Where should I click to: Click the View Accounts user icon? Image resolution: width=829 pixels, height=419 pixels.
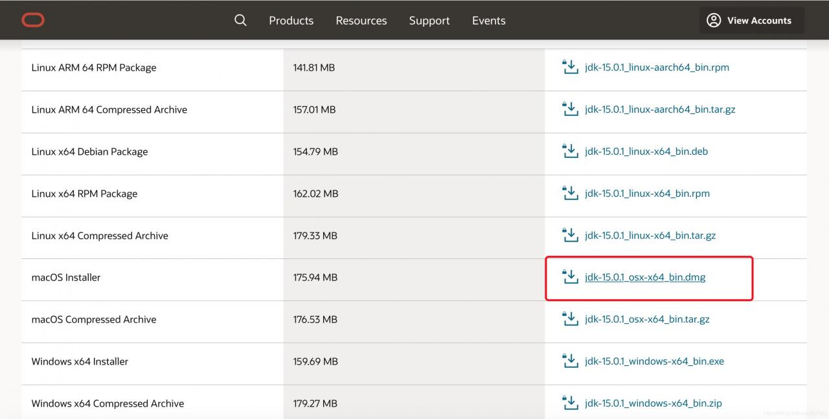point(714,20)
